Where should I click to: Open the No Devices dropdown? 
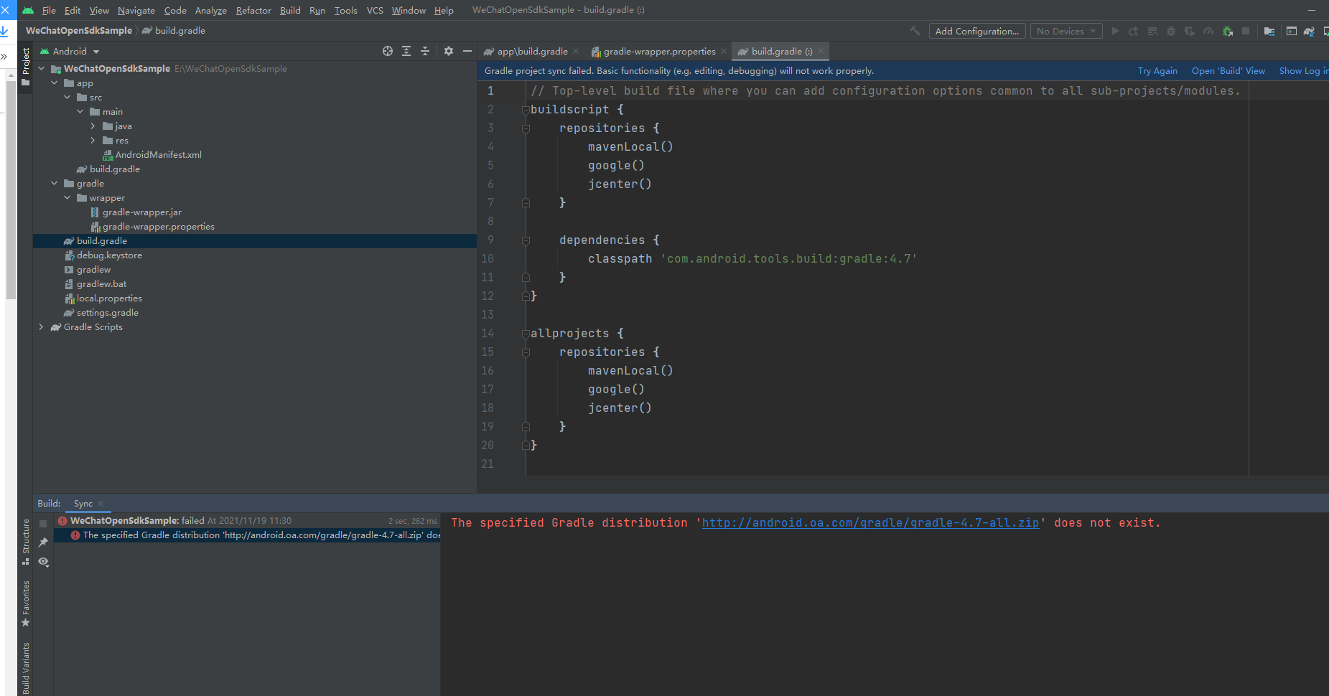[1066, 31]
